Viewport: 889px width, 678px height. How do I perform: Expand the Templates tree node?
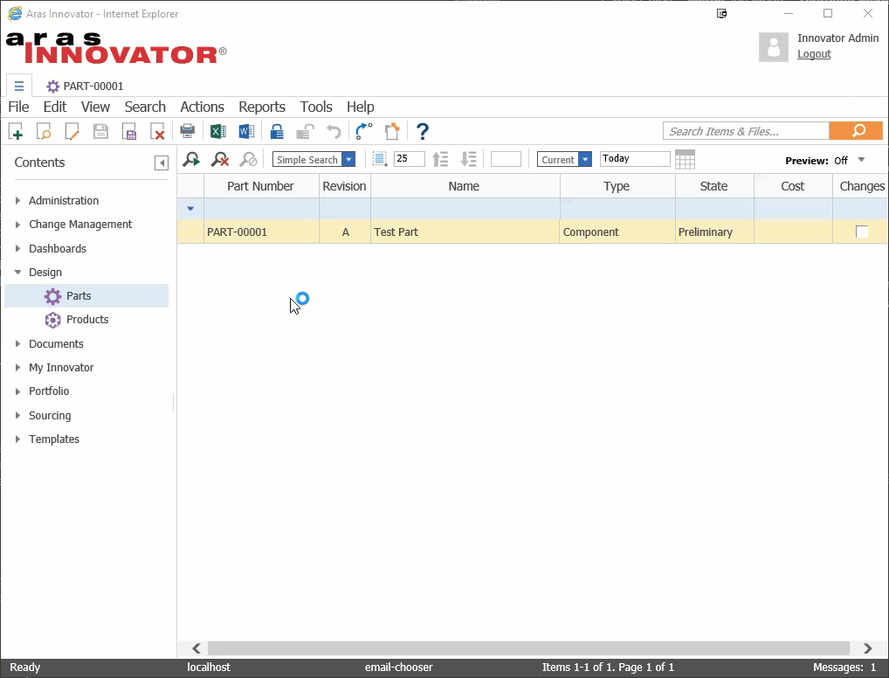[17, 439]
